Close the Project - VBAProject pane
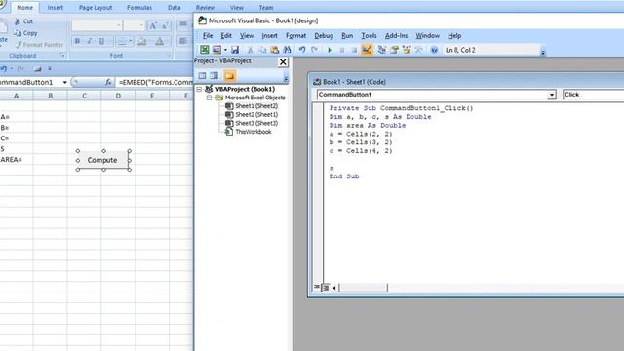This screenshot has height=351, width=624. 283,62
